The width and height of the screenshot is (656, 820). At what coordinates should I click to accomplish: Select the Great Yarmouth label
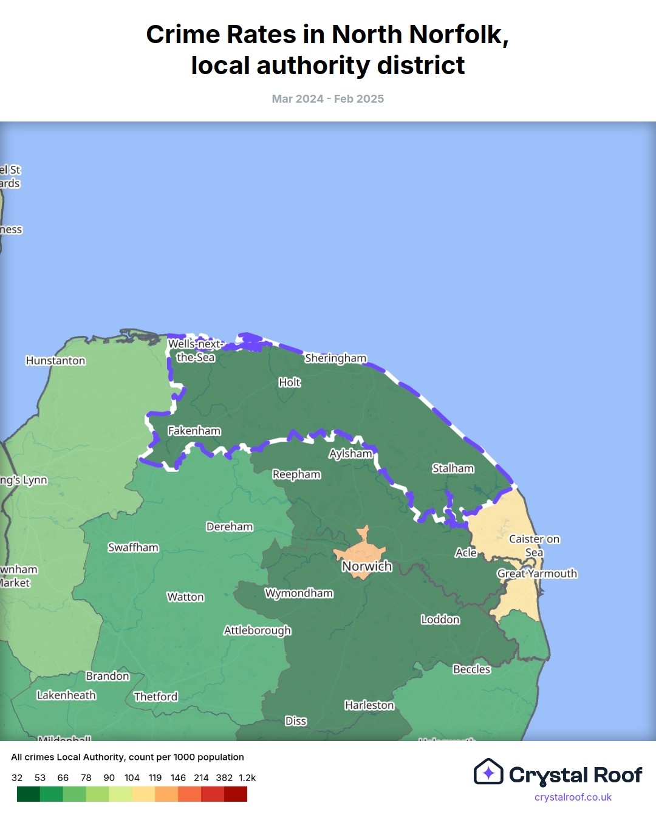[x=537, y=573]
